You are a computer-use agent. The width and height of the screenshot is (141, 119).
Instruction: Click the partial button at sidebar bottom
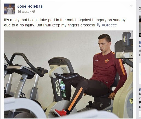tap(140, 114)
